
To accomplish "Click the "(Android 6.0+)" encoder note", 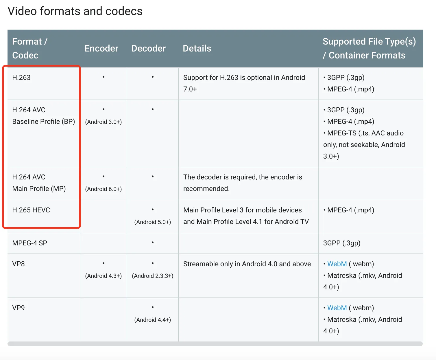I will pyautogui.click(x=104, y=189).
